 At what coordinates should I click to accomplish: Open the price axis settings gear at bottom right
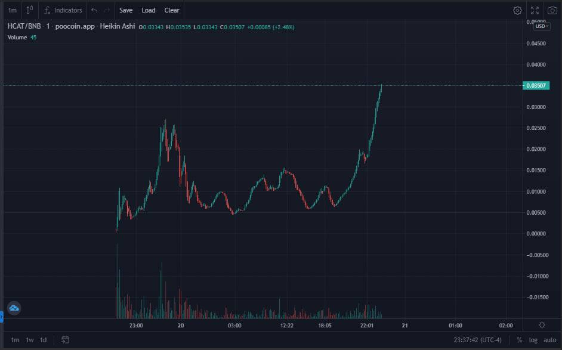click(x=542, y=325)
